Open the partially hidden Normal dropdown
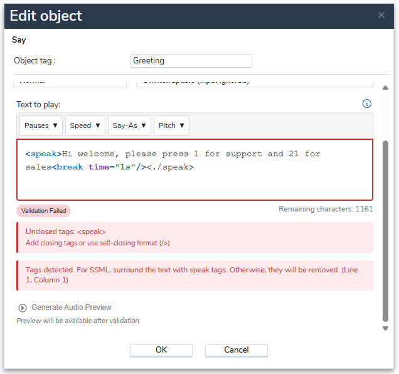 pyautogui.click(x=70, y=82)
